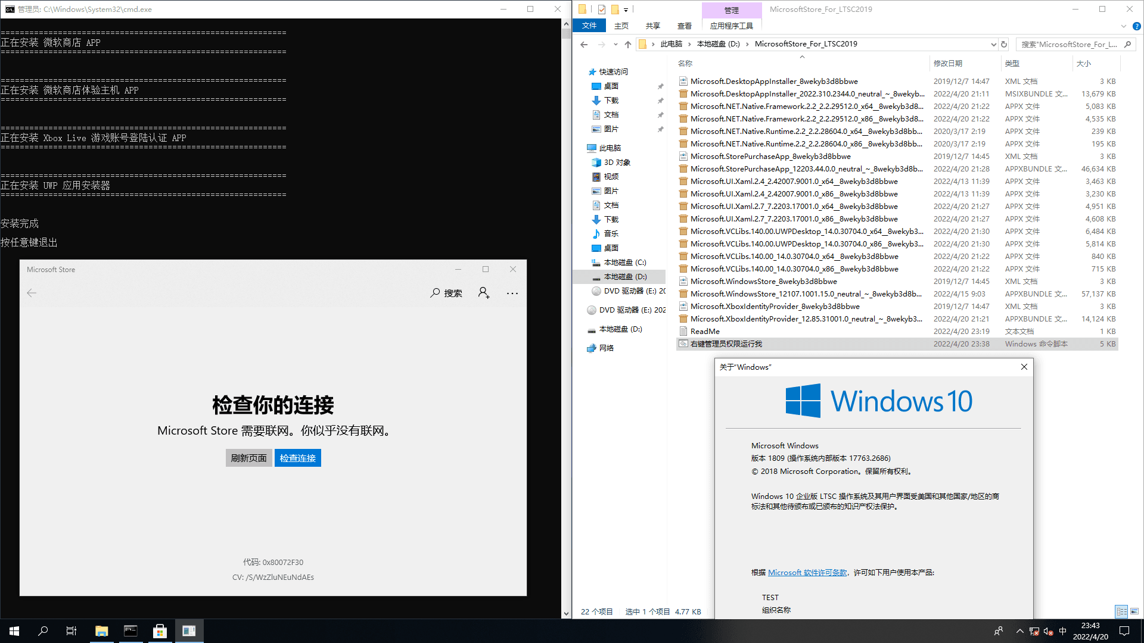Switch Explorer to large icons view
1144x643 pixels.
tap(1134, 611)
